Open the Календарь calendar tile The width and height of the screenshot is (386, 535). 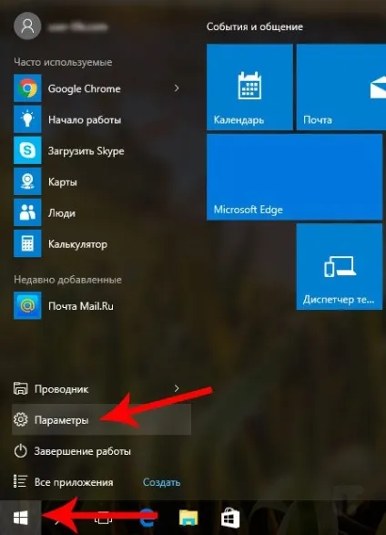click(x=249, y=87)
